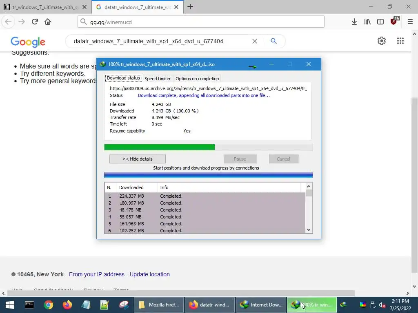418x313 pixels.
Task: Close the tr_windows_7_ultimate archive tab
Action: pos(84,7)
